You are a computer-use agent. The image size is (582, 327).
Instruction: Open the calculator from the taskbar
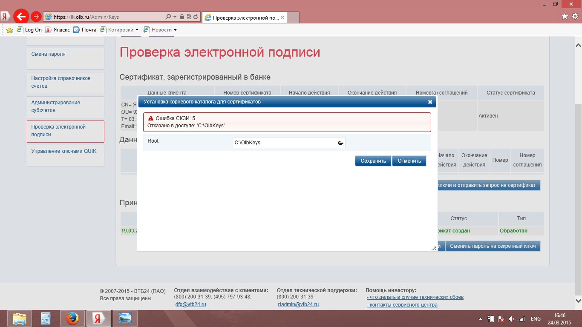point(46,318)
